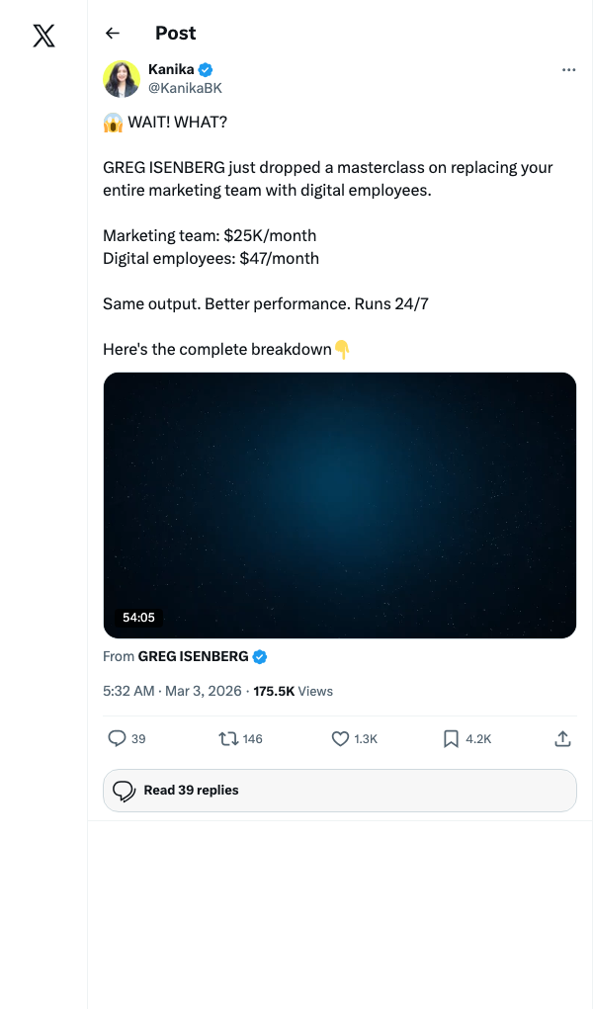Click GREG ISENBERG's verified checkmark
Viewport: 593px width, 1009px height.
click(x=259, y=655)
